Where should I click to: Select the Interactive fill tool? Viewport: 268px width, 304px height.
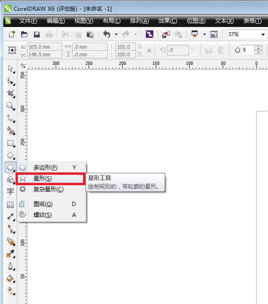11,291
